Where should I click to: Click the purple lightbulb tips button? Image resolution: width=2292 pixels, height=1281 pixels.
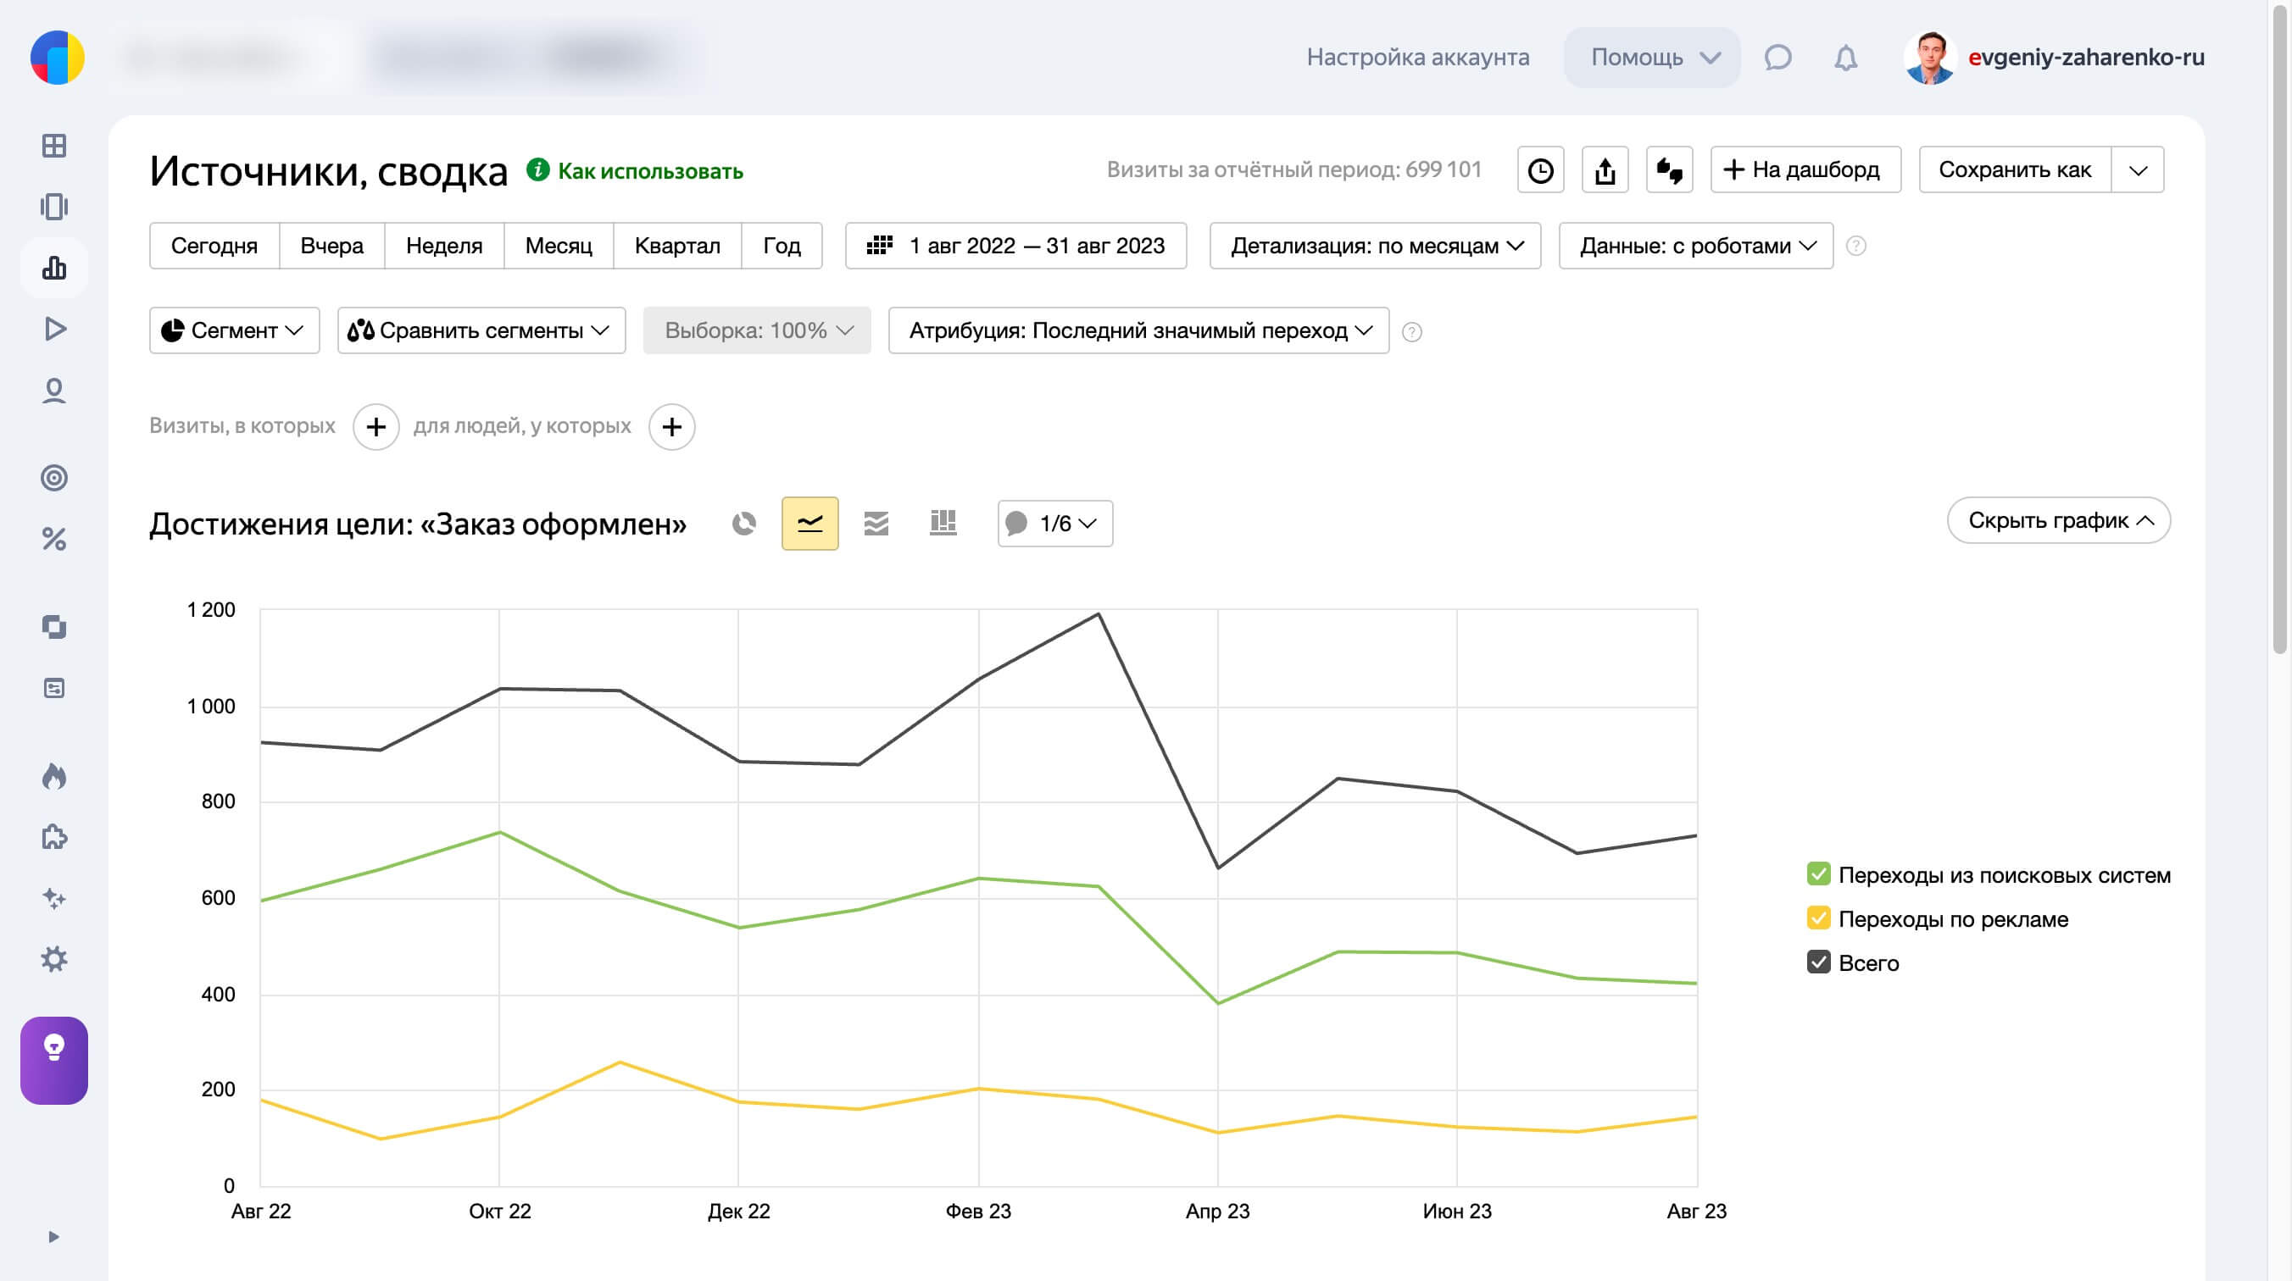[54, 1061]
